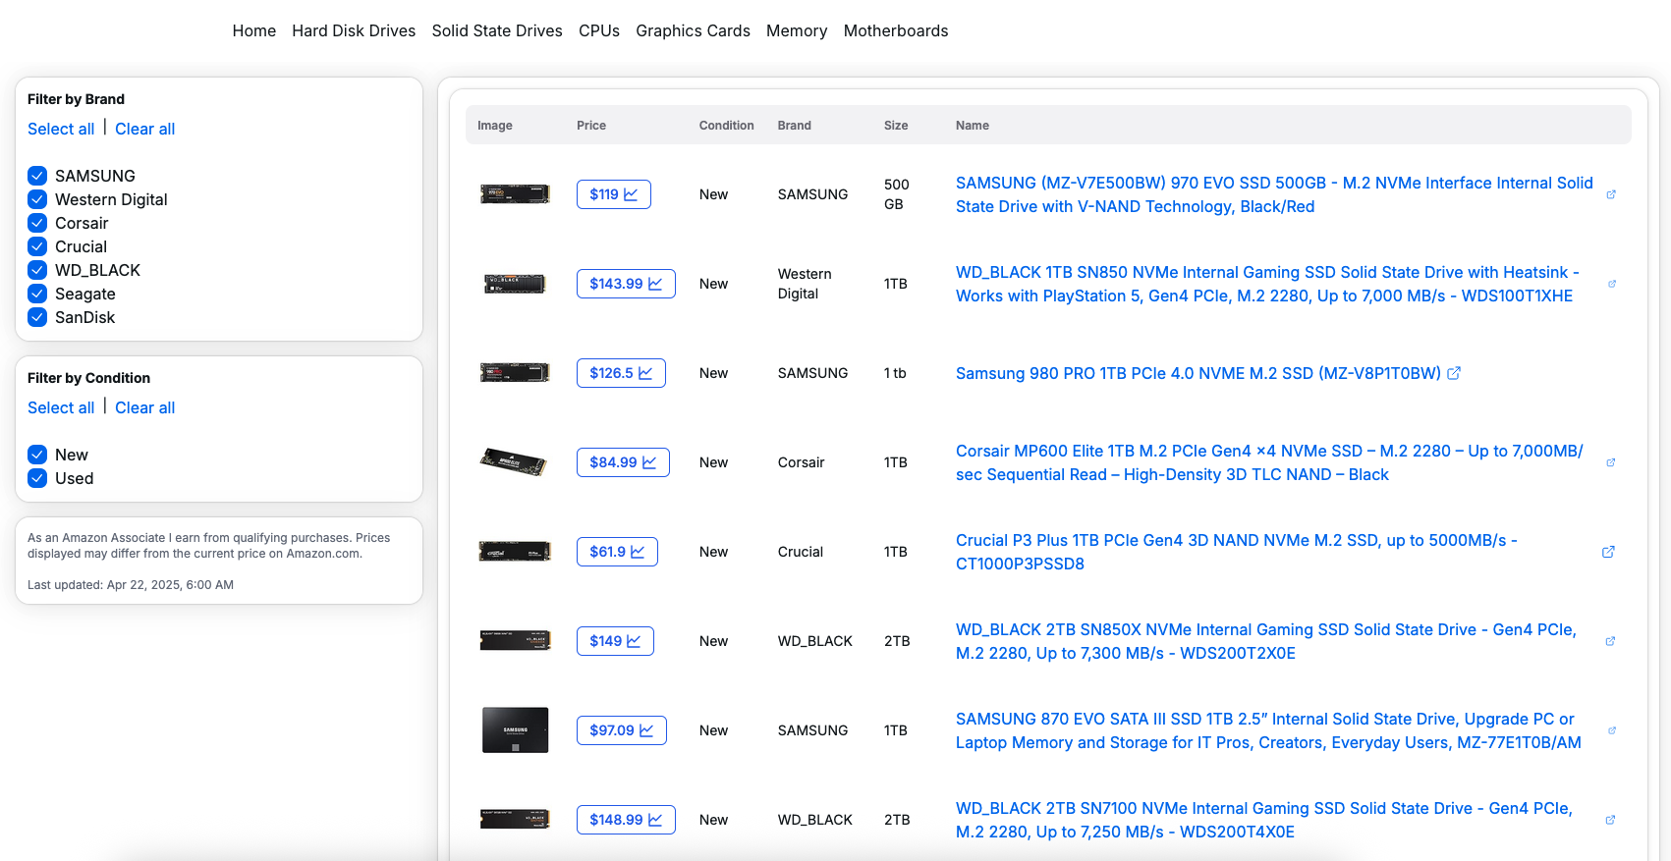Click Select all under Filter by Condition
The width and height of the screenshot is (1671, 861).
pos(61,407)
